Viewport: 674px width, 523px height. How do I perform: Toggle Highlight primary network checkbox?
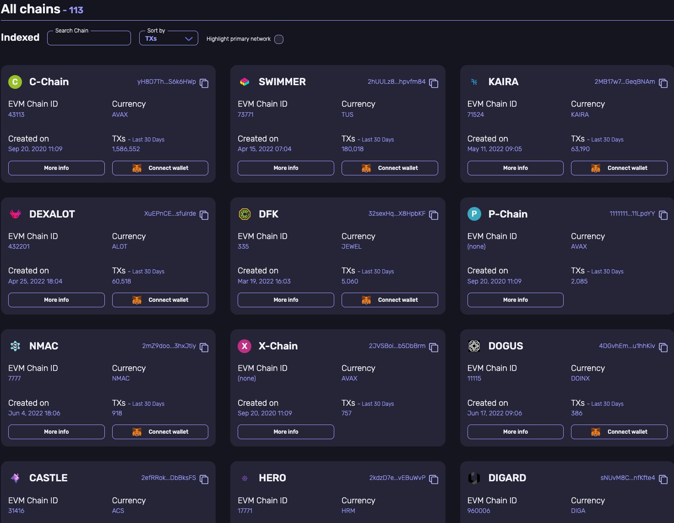point(279,39)
